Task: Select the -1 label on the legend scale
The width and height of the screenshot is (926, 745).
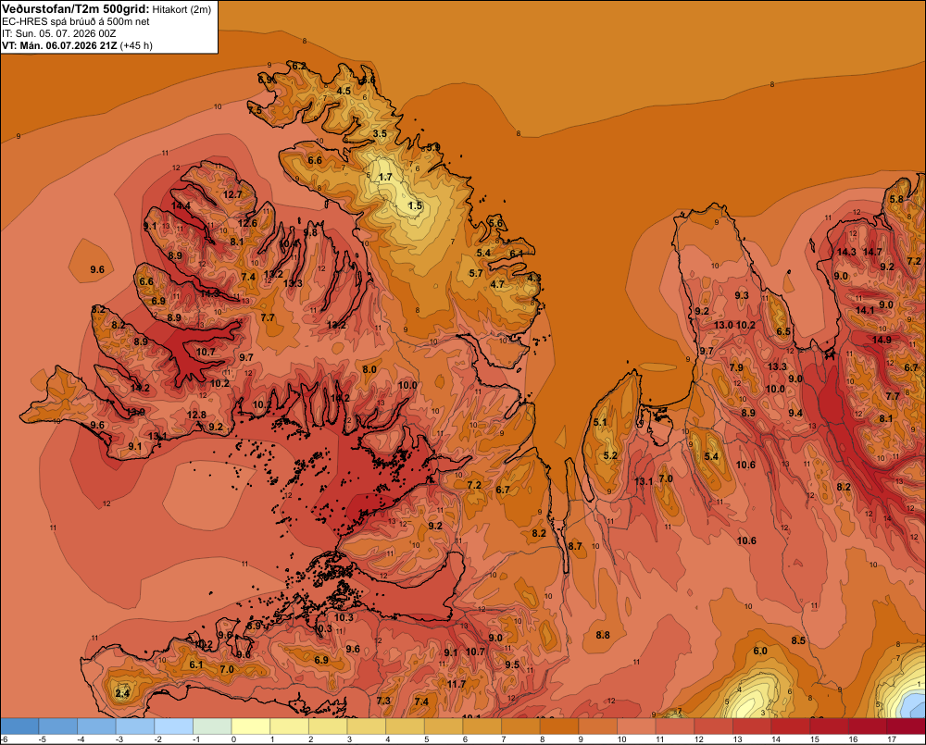Action: pyautogui.click(x=196, y=739)
